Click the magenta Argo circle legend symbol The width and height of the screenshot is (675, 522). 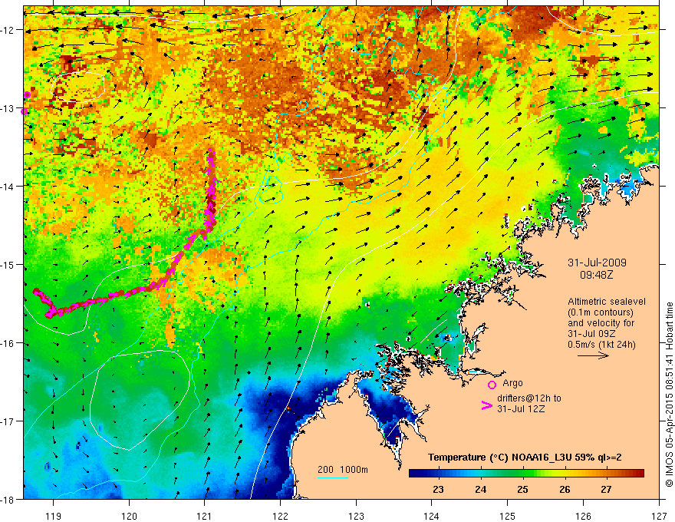click(x=492, y=385)
